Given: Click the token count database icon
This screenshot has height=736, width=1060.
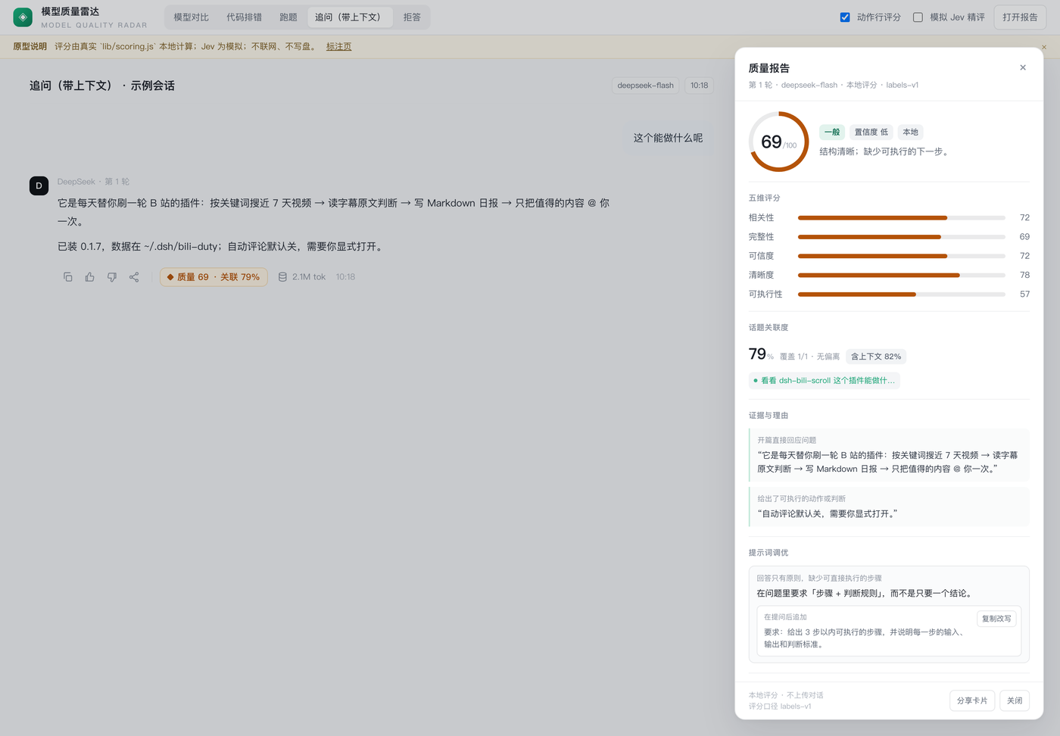Looking at the screenshot, I should (282, 277).
